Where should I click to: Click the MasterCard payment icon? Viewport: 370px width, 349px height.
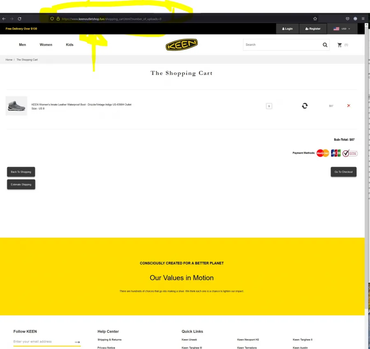323,153
